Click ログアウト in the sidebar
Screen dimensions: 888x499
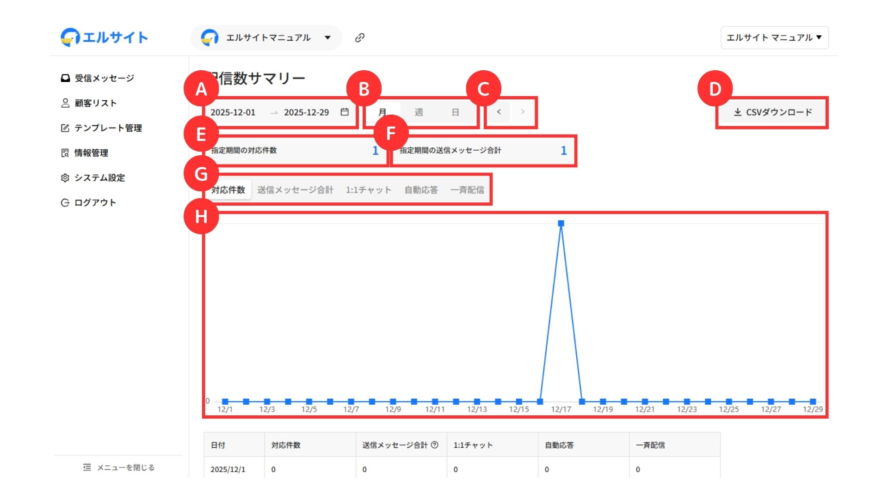click(95, 203)
